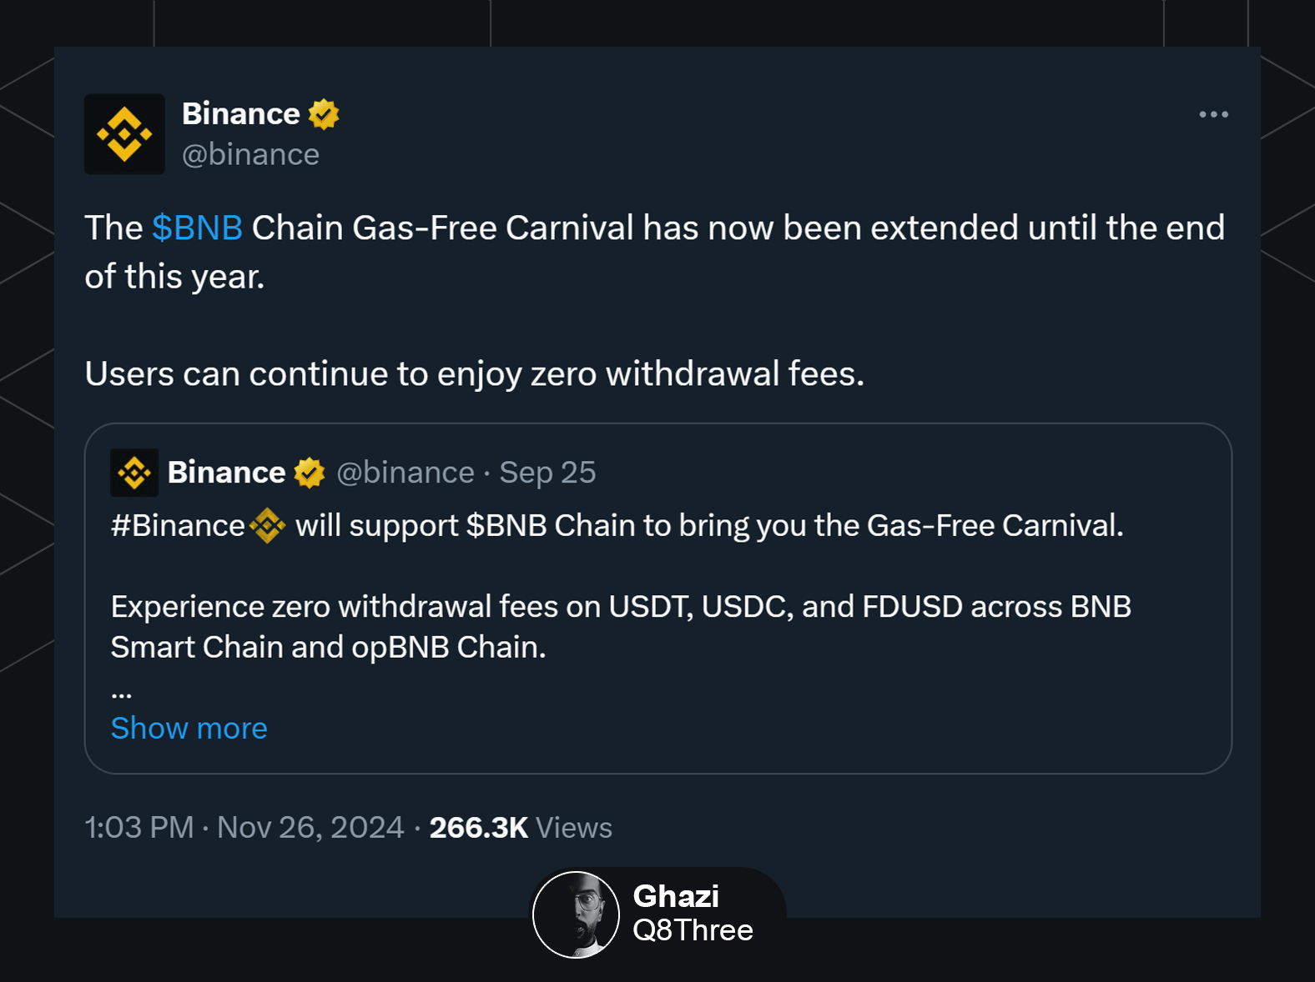Click the gold verified badge beside the top Binance name
Viewport: 1315px width, 982px height.
tap(324, 114)
